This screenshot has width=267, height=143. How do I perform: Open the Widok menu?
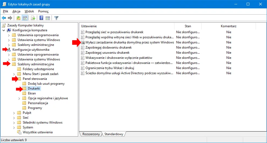pos(29,11)
